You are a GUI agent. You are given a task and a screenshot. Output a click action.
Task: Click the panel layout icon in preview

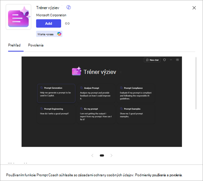[177, 60]
